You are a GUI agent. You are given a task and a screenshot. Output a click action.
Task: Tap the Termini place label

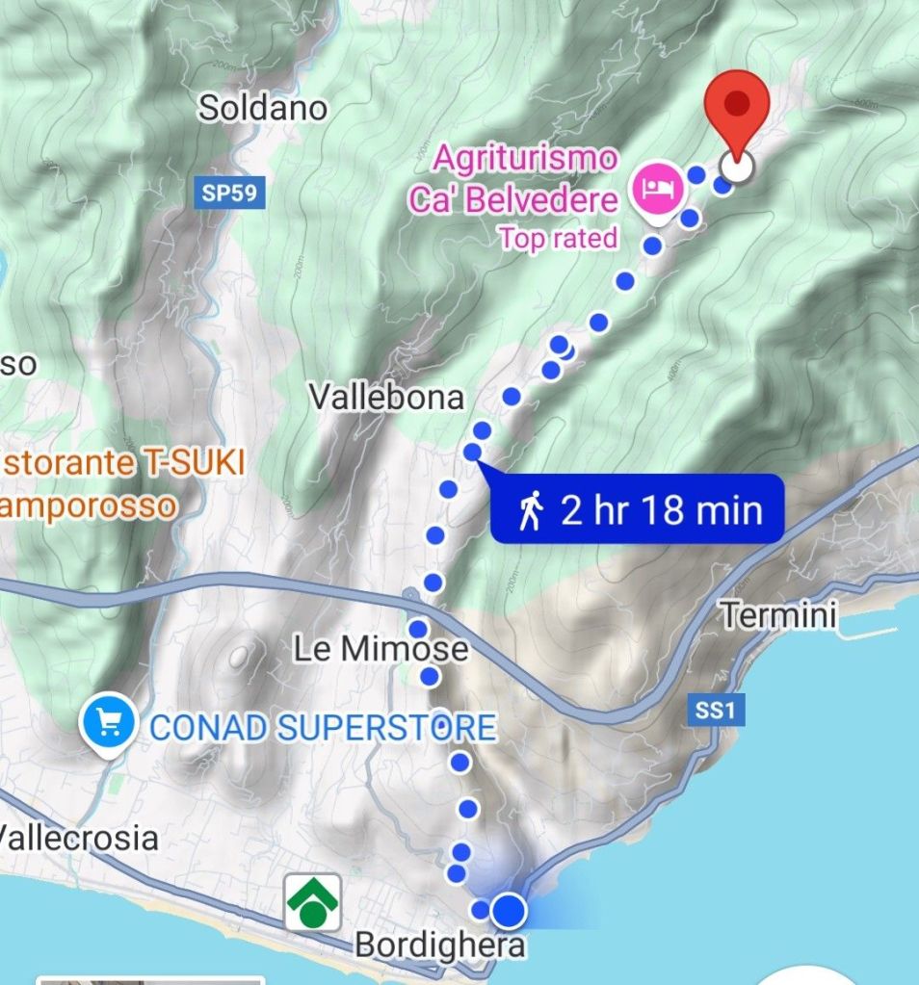778,614
